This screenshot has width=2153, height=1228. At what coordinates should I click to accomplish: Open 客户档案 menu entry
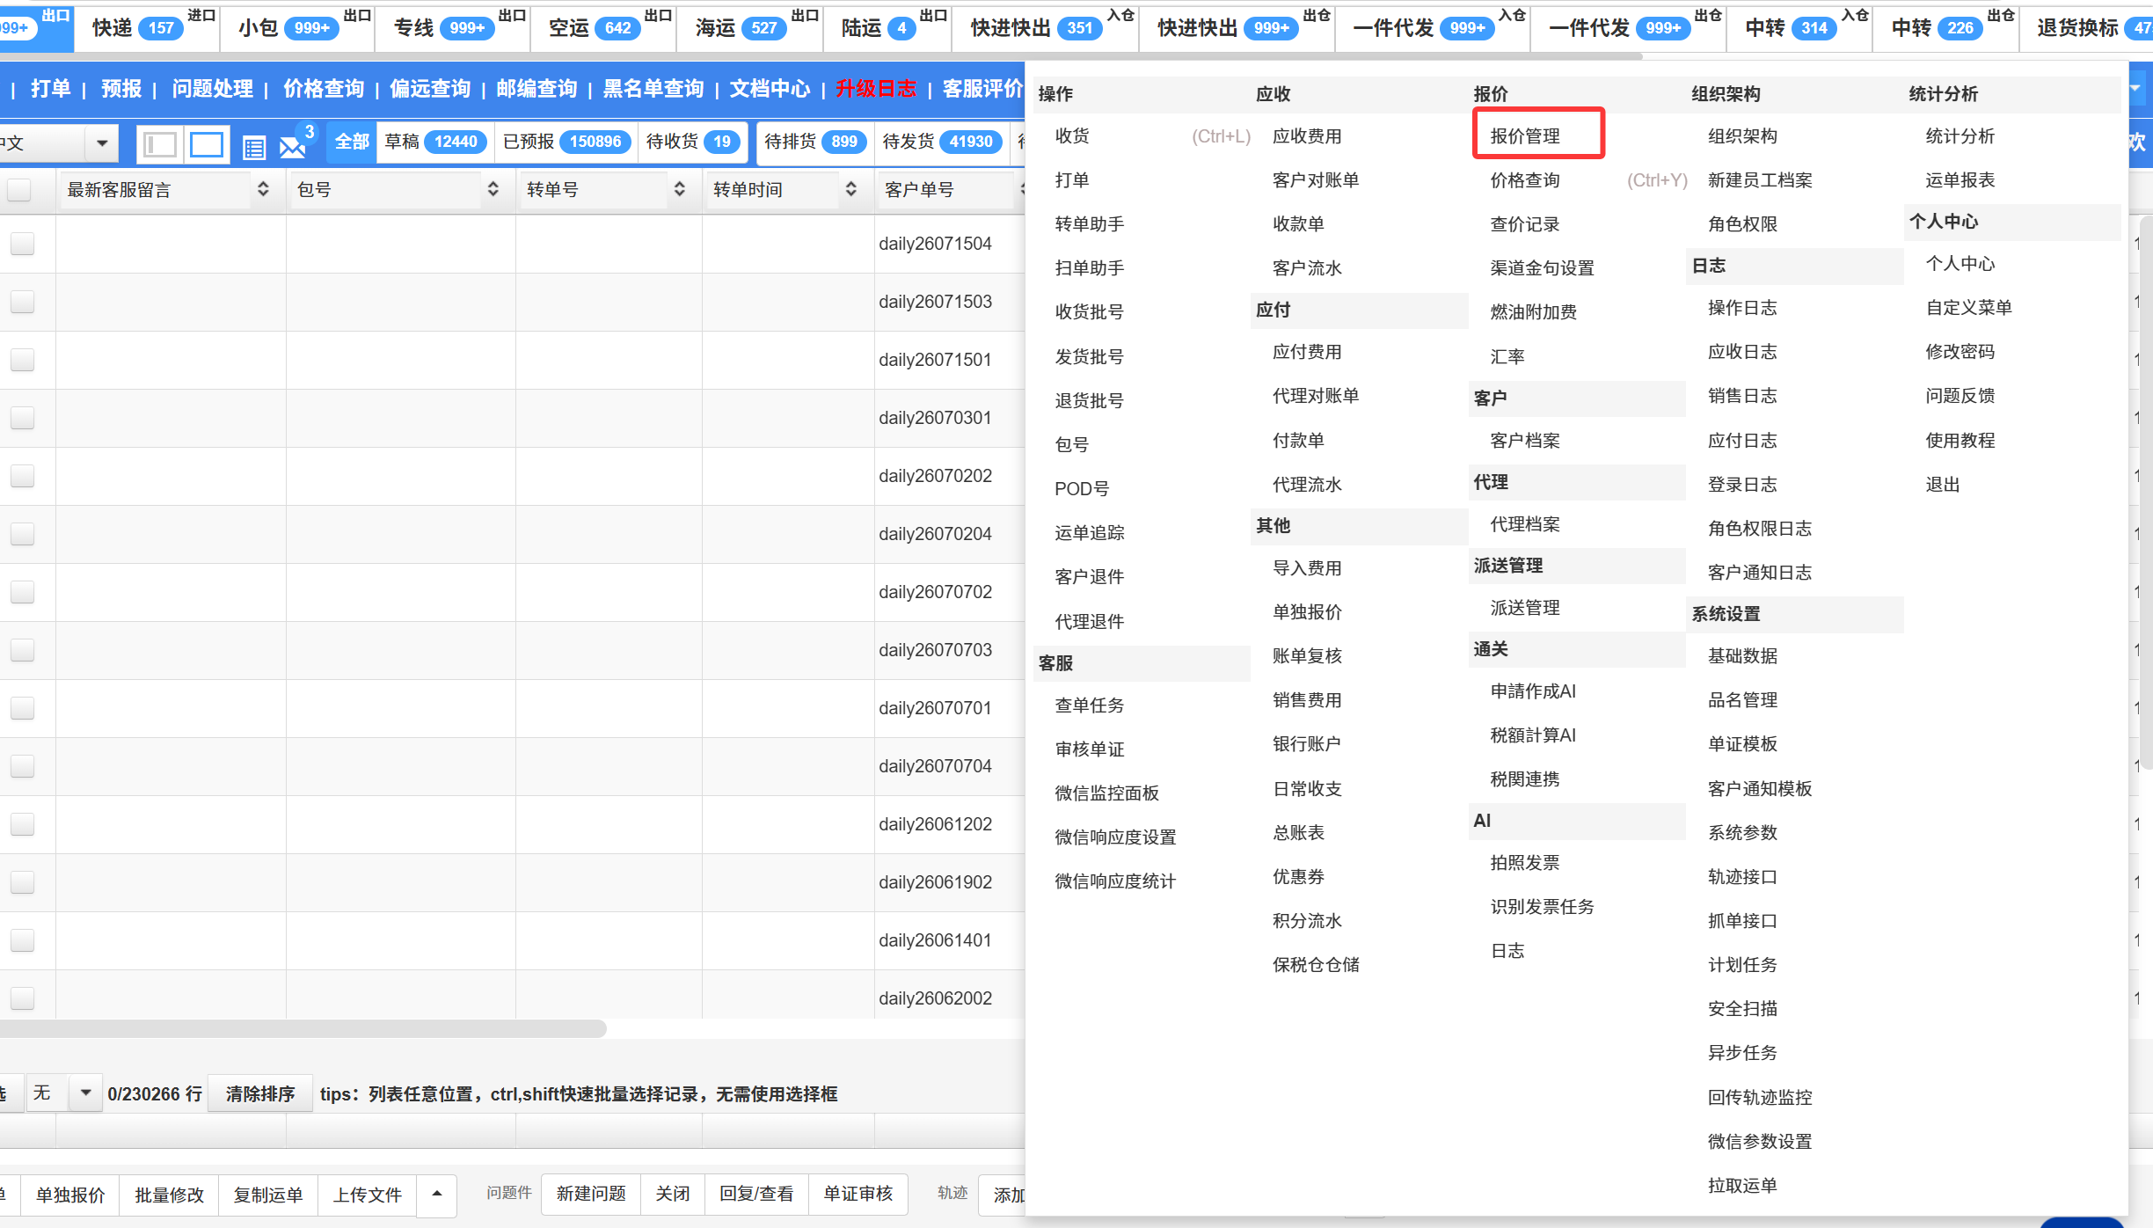click(x=1525, y=441)
